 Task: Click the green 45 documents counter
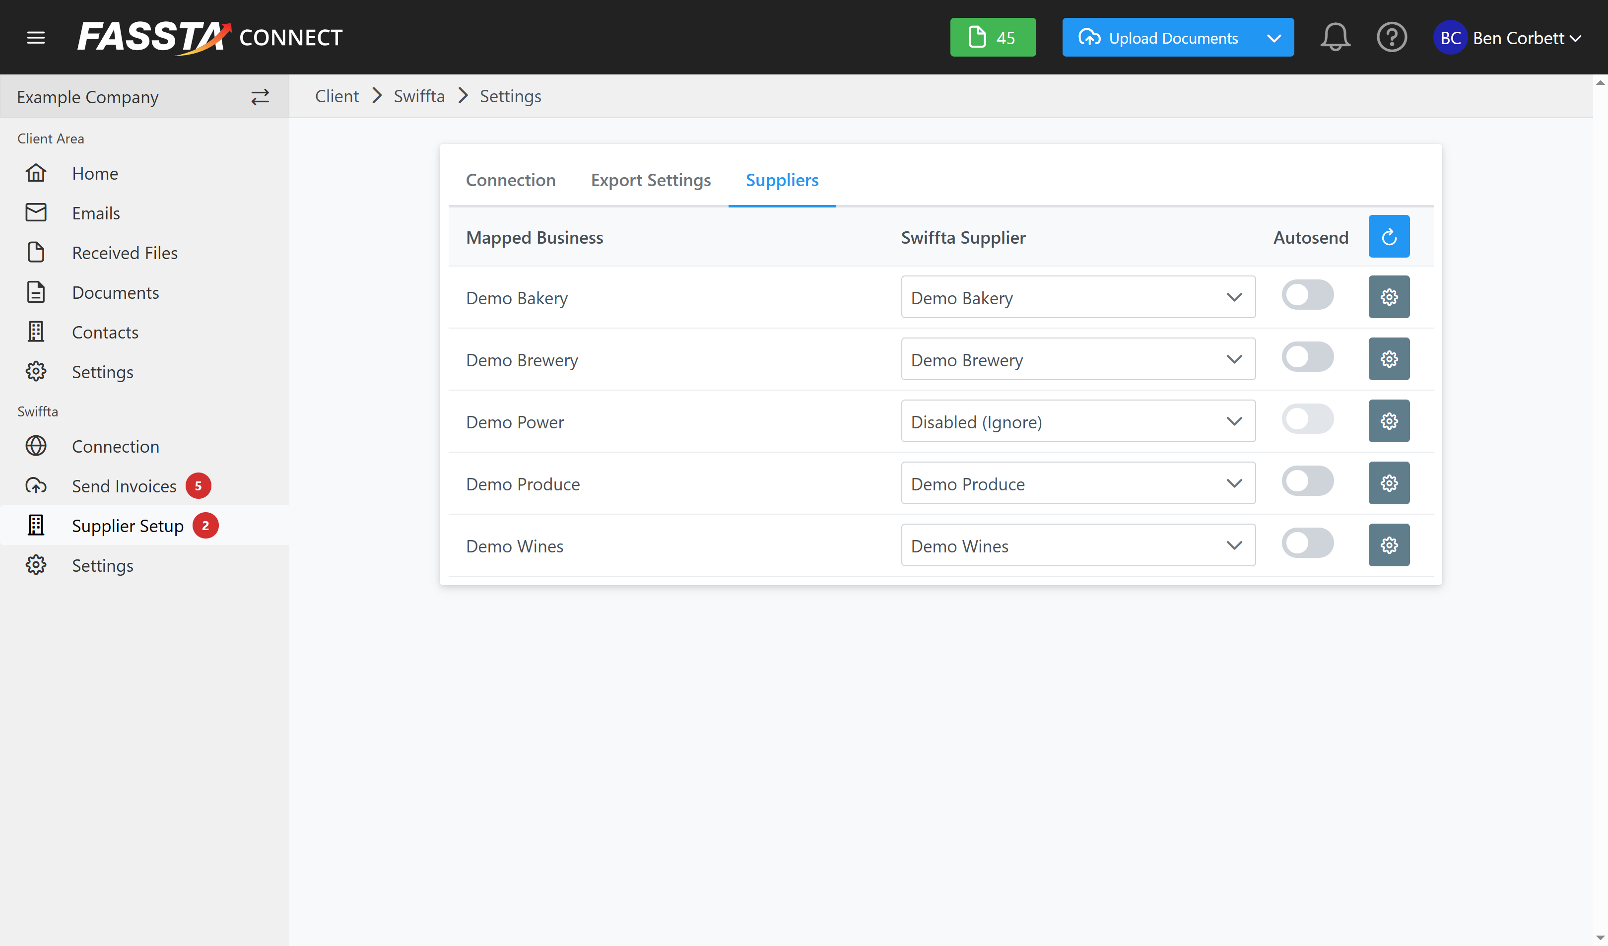coord(992,38)
